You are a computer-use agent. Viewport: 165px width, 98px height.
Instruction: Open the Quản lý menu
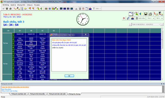pyautogui.click(x=13, y=5)
